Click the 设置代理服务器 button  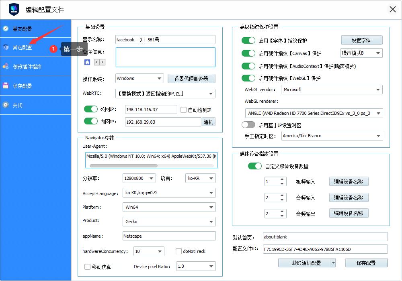(x=191, y=78)
